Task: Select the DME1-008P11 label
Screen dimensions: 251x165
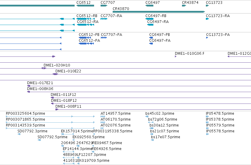Action: [x=68, y=106]
